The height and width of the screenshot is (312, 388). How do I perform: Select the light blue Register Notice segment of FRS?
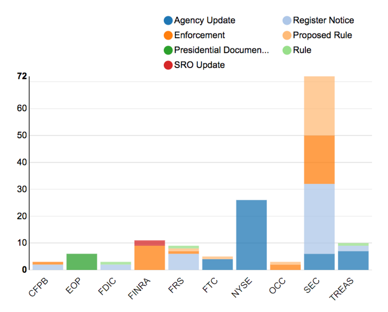coord(184,262)
